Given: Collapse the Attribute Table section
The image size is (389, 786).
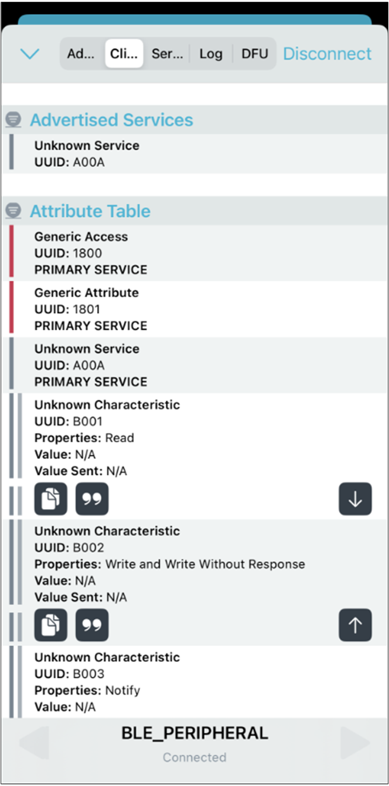Looking at the screenshot, I should tap(13, 211).
